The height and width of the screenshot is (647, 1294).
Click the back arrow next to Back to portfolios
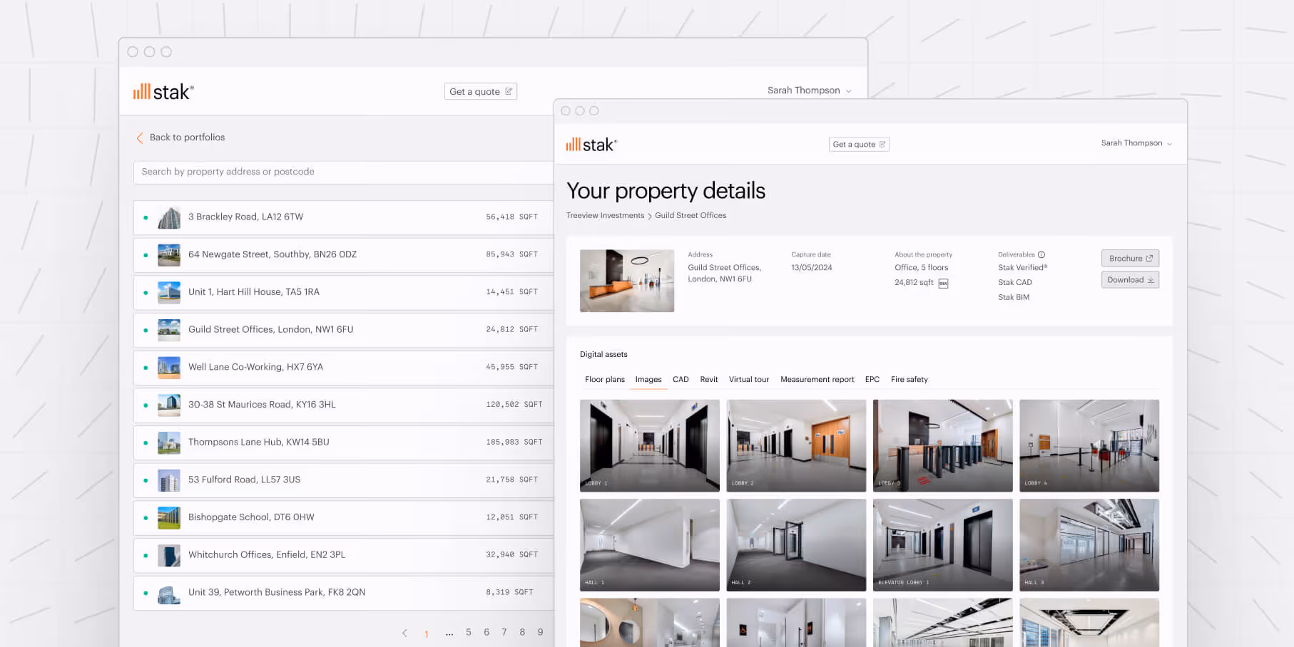coord(140,138)
